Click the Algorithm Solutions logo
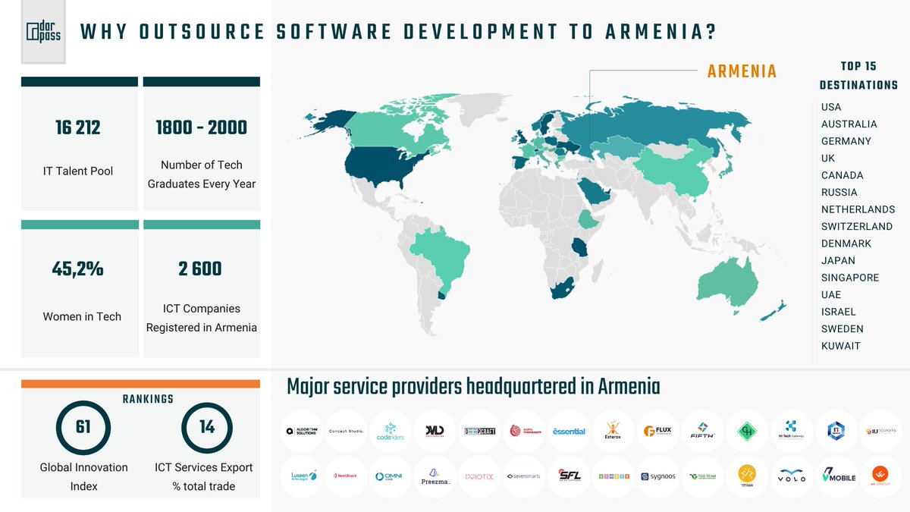 302,431
